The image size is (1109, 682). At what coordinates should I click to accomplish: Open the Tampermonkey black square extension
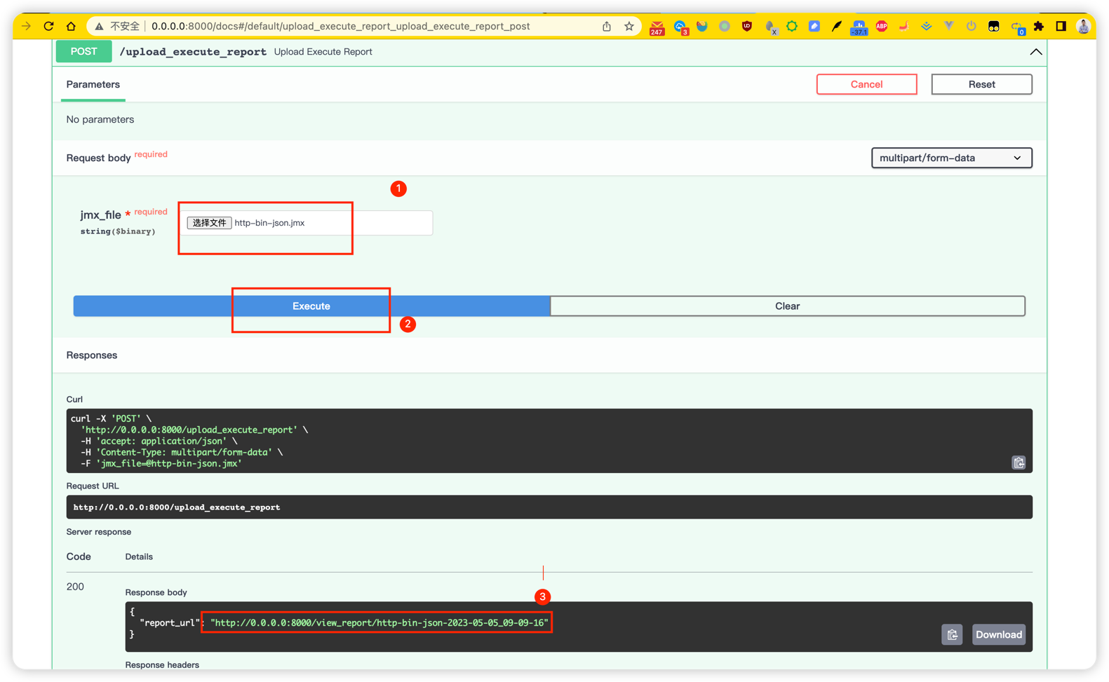click(994, 26)
